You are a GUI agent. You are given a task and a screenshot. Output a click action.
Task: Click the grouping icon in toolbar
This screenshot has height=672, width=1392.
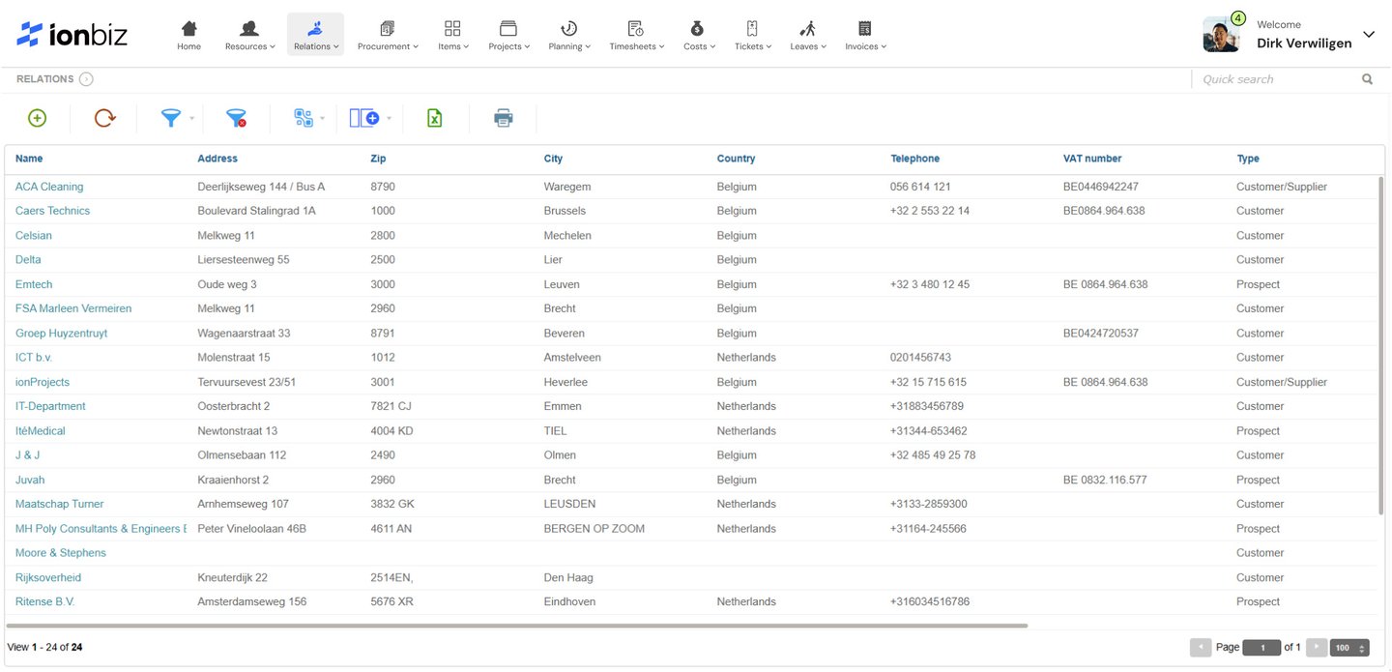[304, 118]
